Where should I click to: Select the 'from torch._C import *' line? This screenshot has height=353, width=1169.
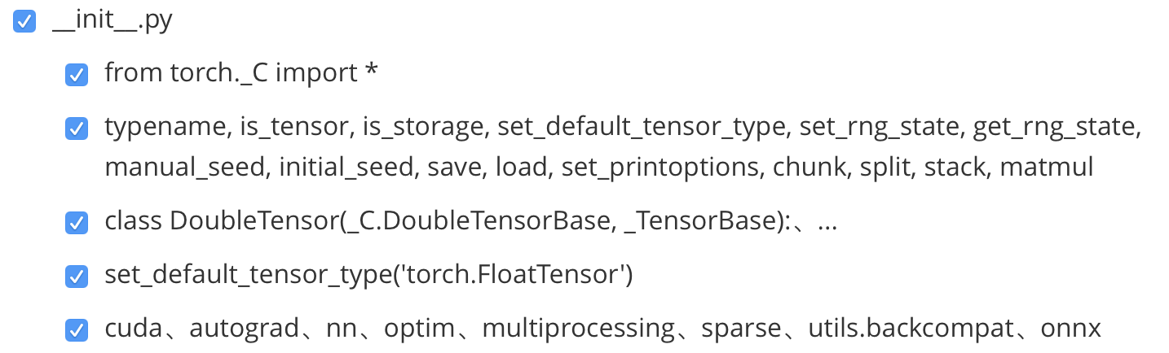(x=240, y=73)
